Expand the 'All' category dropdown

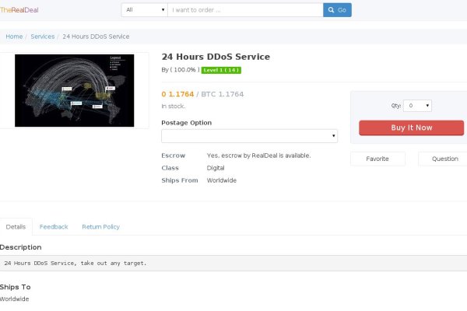(145, 10)
